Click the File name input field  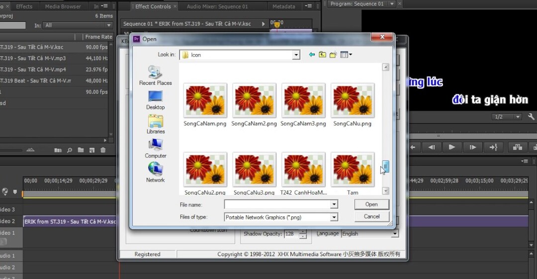[x=277, y=205]
